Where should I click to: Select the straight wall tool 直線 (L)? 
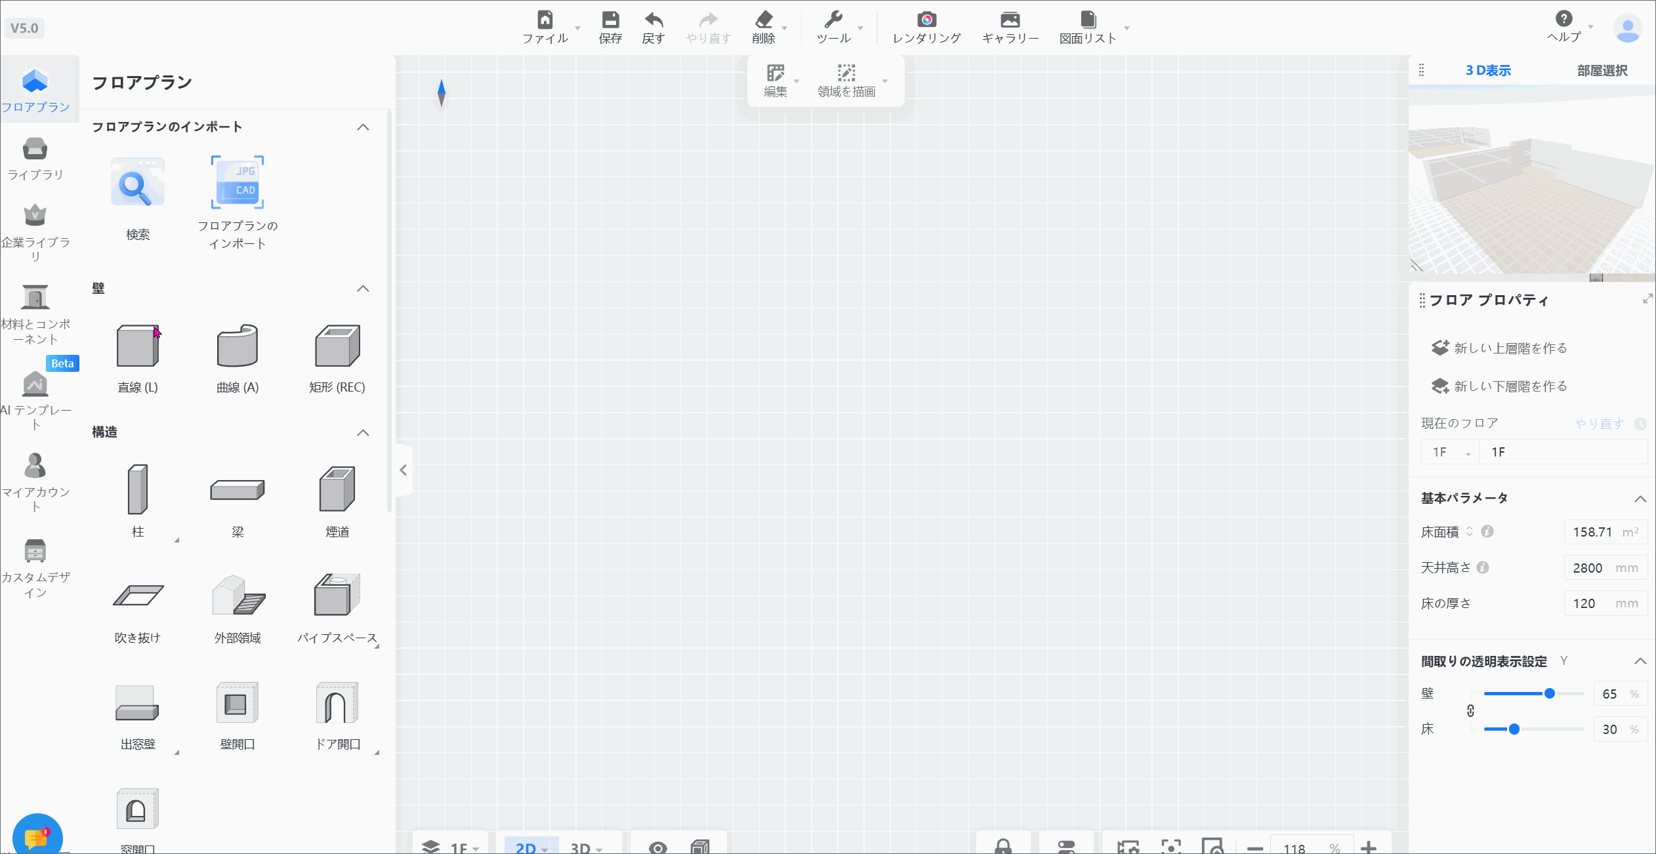138,346
